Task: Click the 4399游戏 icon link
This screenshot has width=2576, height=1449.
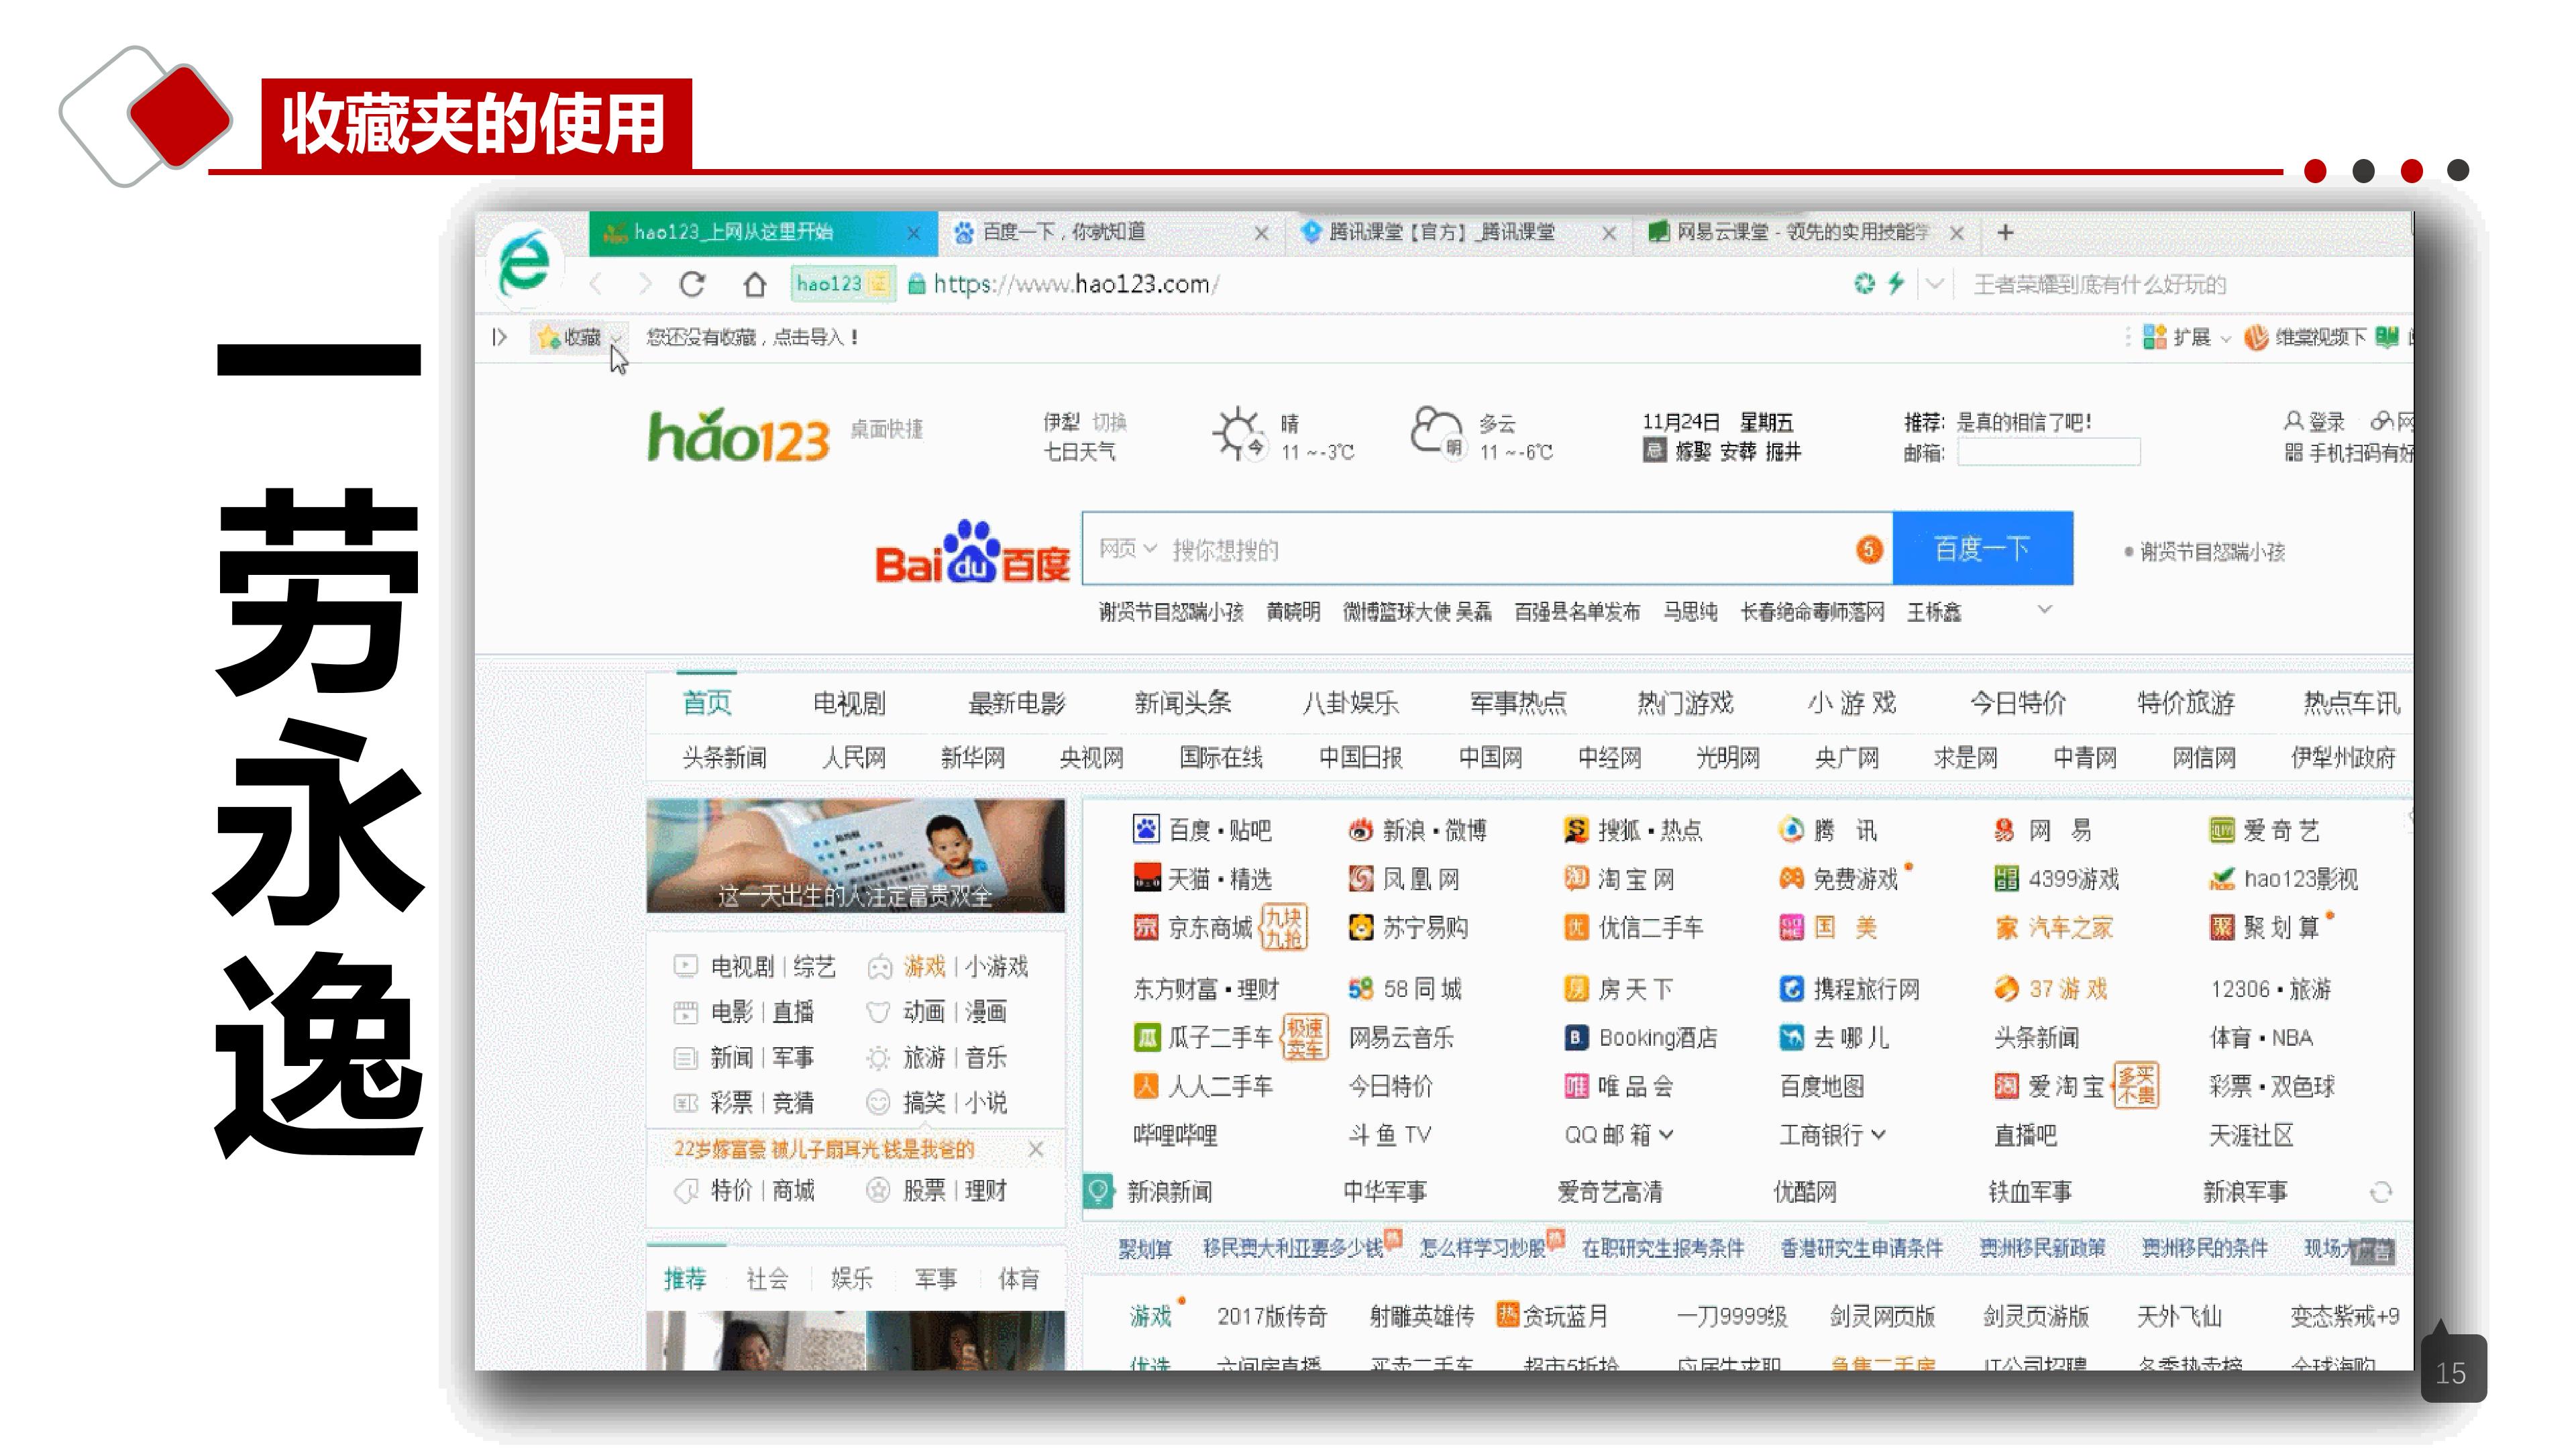Action: [2056, 878]
